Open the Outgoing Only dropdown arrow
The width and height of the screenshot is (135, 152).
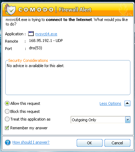point(128,120)
